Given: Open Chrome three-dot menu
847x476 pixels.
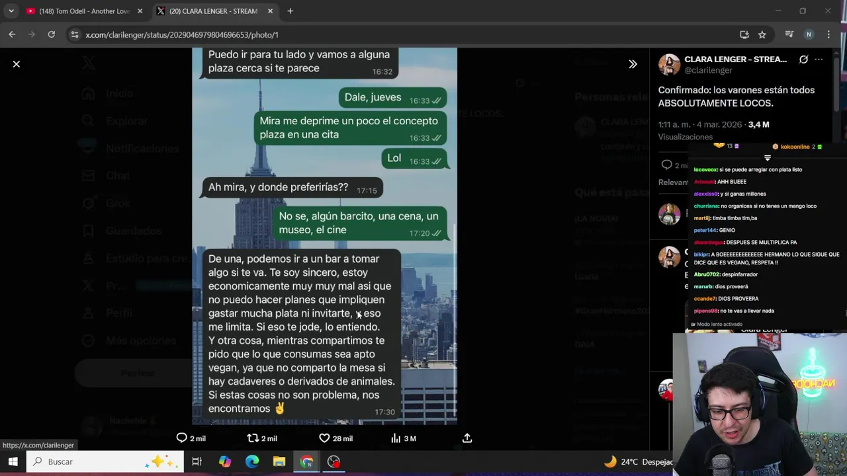Looking at the screenshot, I should (828, 34).
